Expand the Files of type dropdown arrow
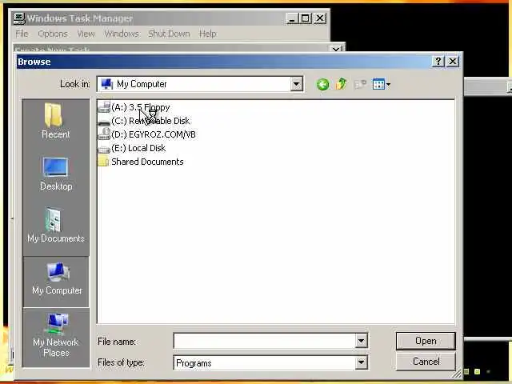512x384 pixels. [361, 362]
